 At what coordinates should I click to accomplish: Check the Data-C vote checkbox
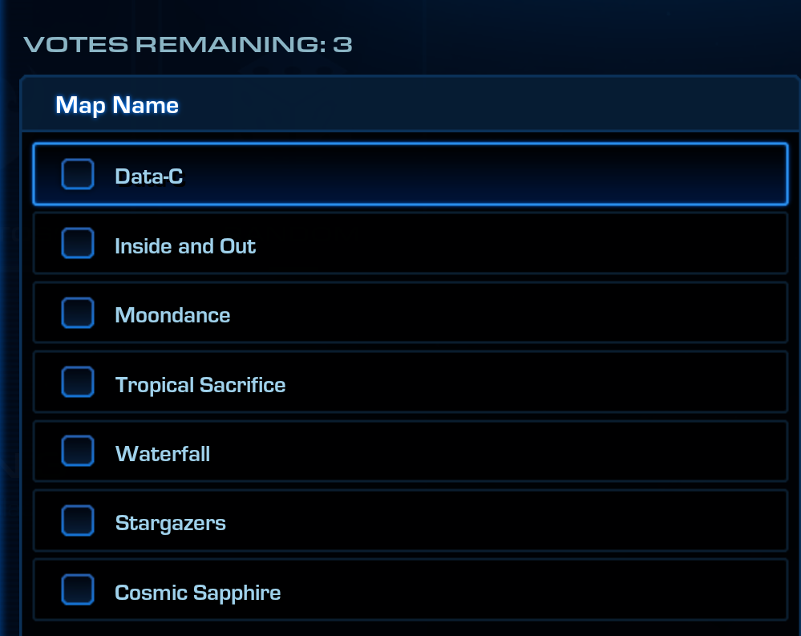tap(77, 174)
